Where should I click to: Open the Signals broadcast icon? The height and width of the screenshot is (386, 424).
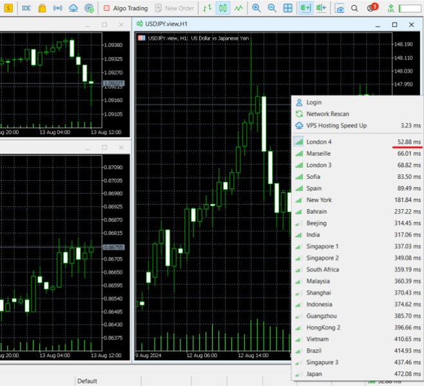tap(57, 8)
